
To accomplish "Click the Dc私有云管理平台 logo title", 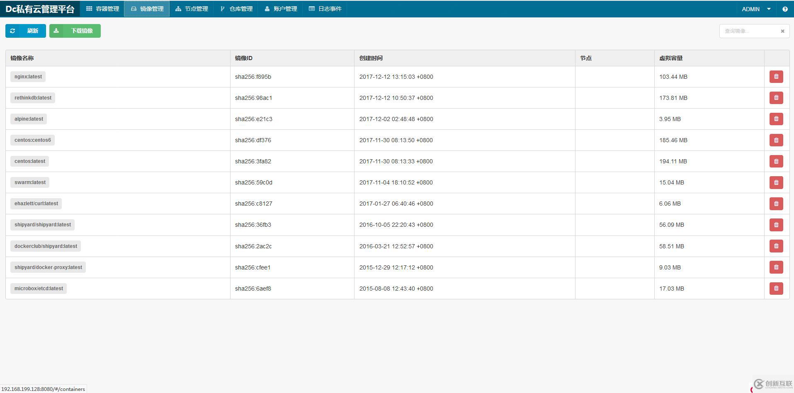I will (40, 9).
